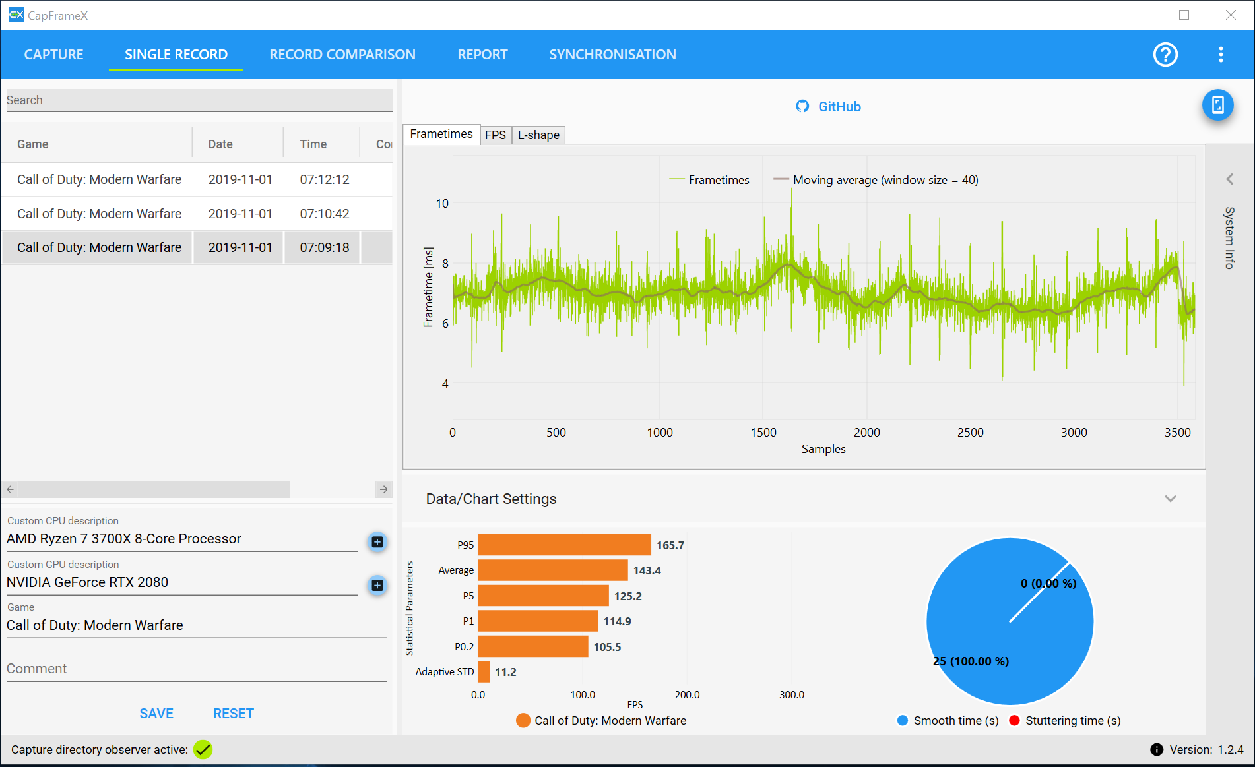Click the RESET button
Screen dimensions: 1255x767
(233, 714)
